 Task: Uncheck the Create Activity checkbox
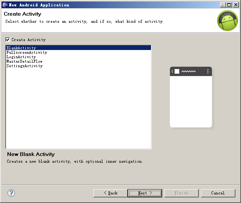7,40
